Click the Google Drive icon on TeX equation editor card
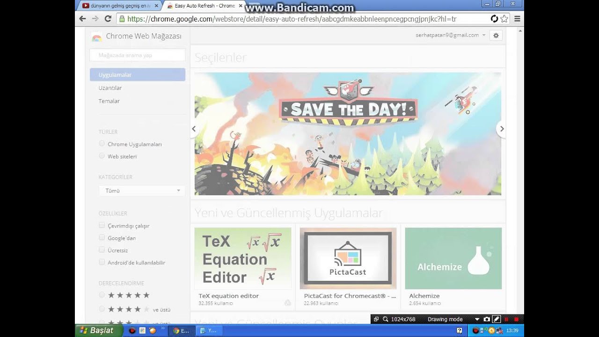 (287, 303)
